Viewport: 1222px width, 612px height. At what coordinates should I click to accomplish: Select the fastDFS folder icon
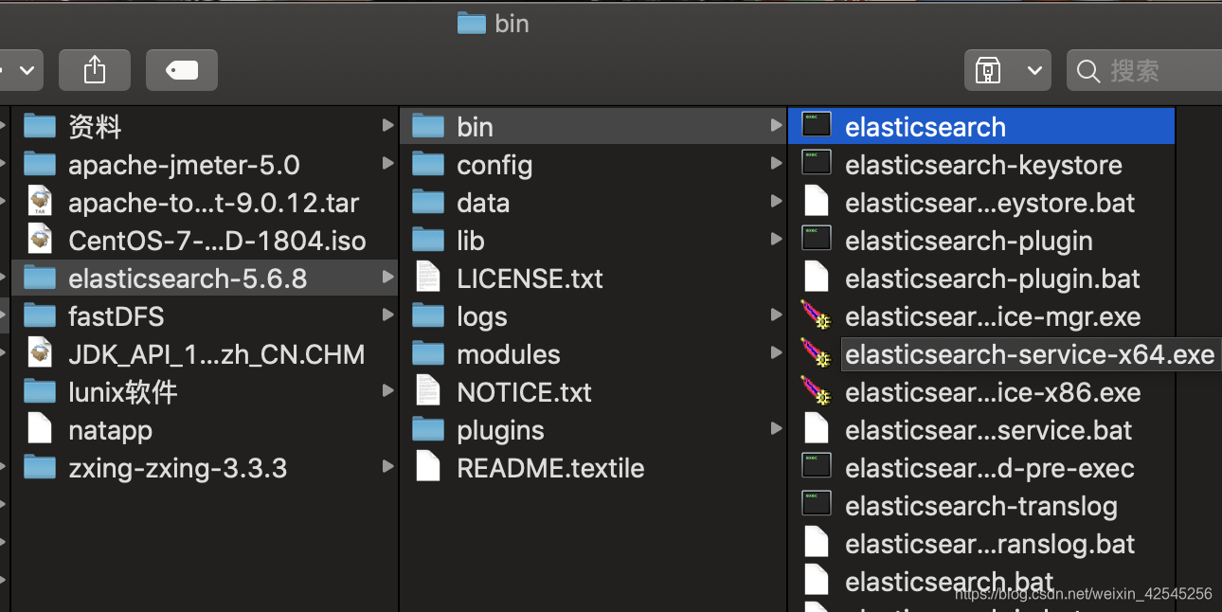coord(40,315)
